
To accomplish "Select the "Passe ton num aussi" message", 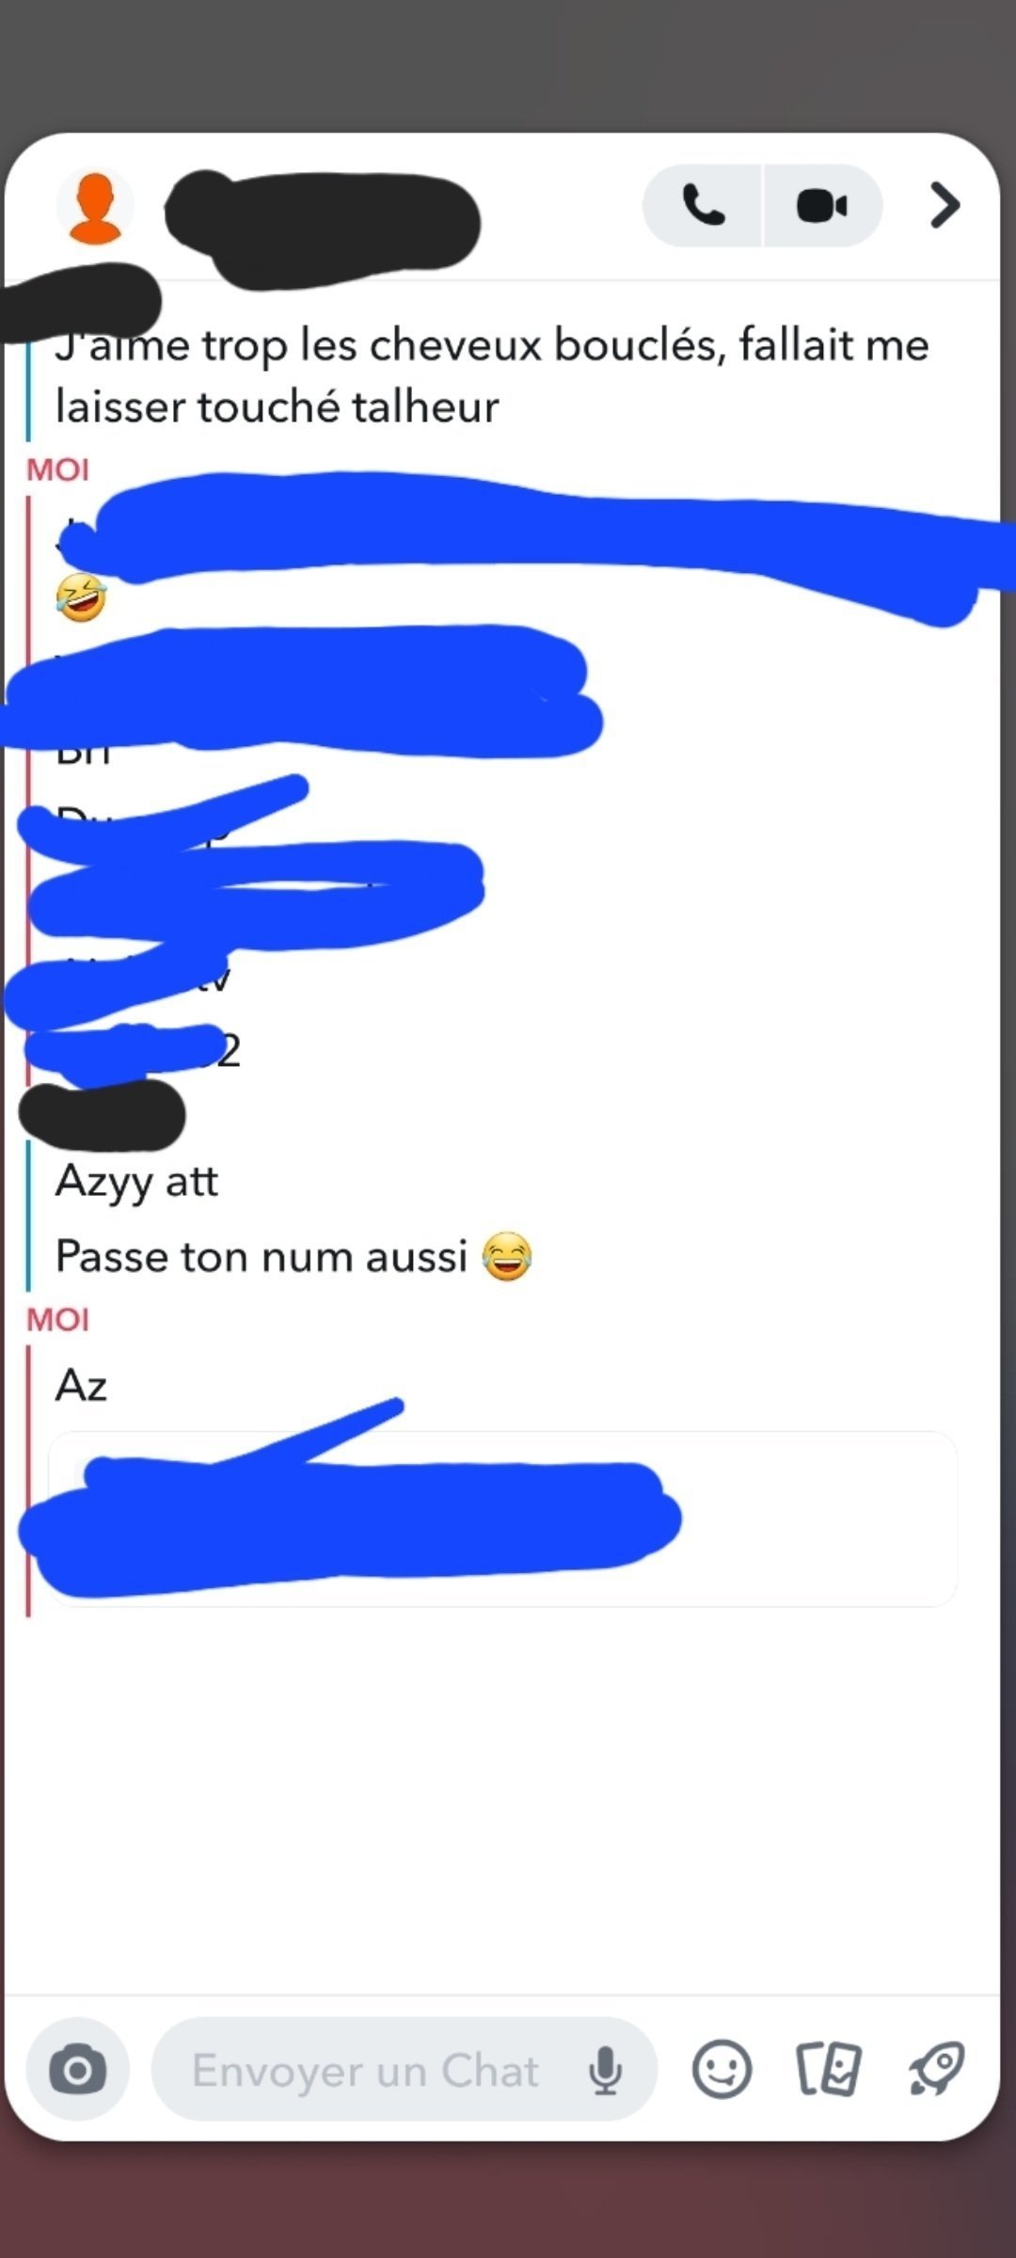I will click(x=262, y=1256).
